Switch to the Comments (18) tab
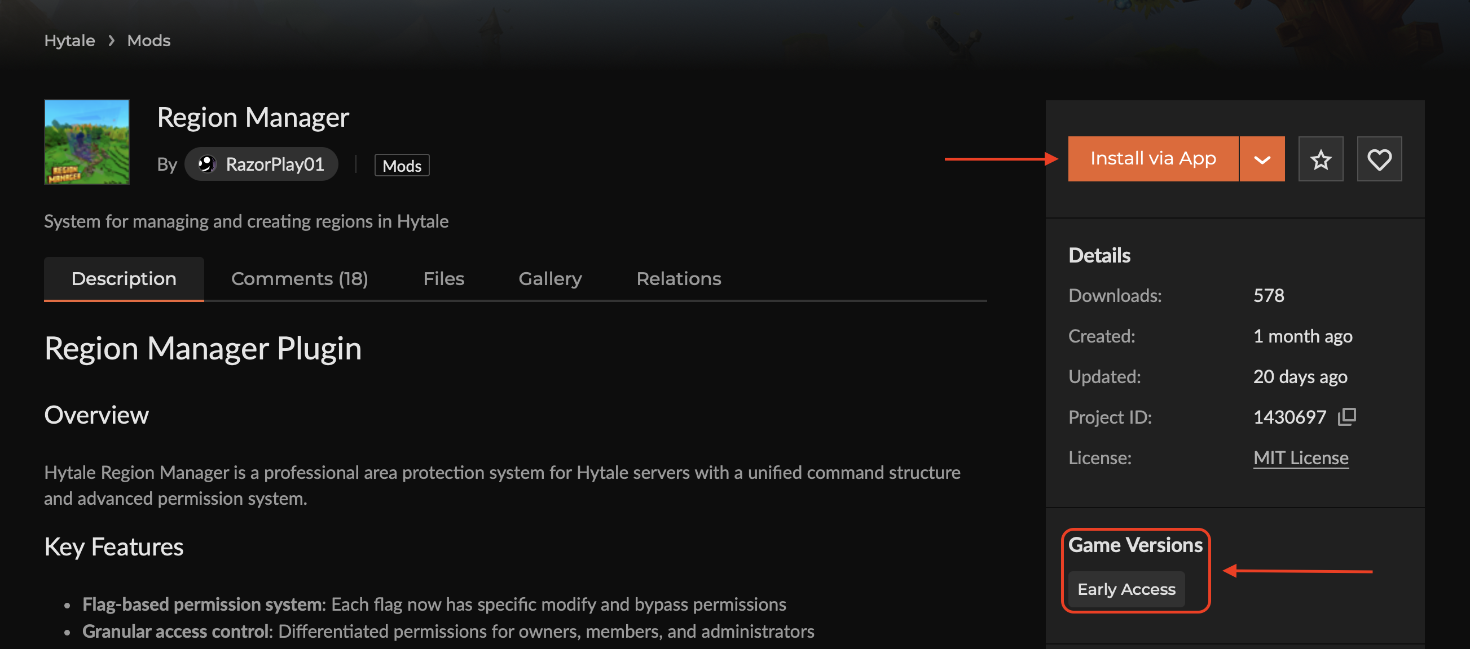The width and height of the screenshot is (1470, 649). (299, 279)
